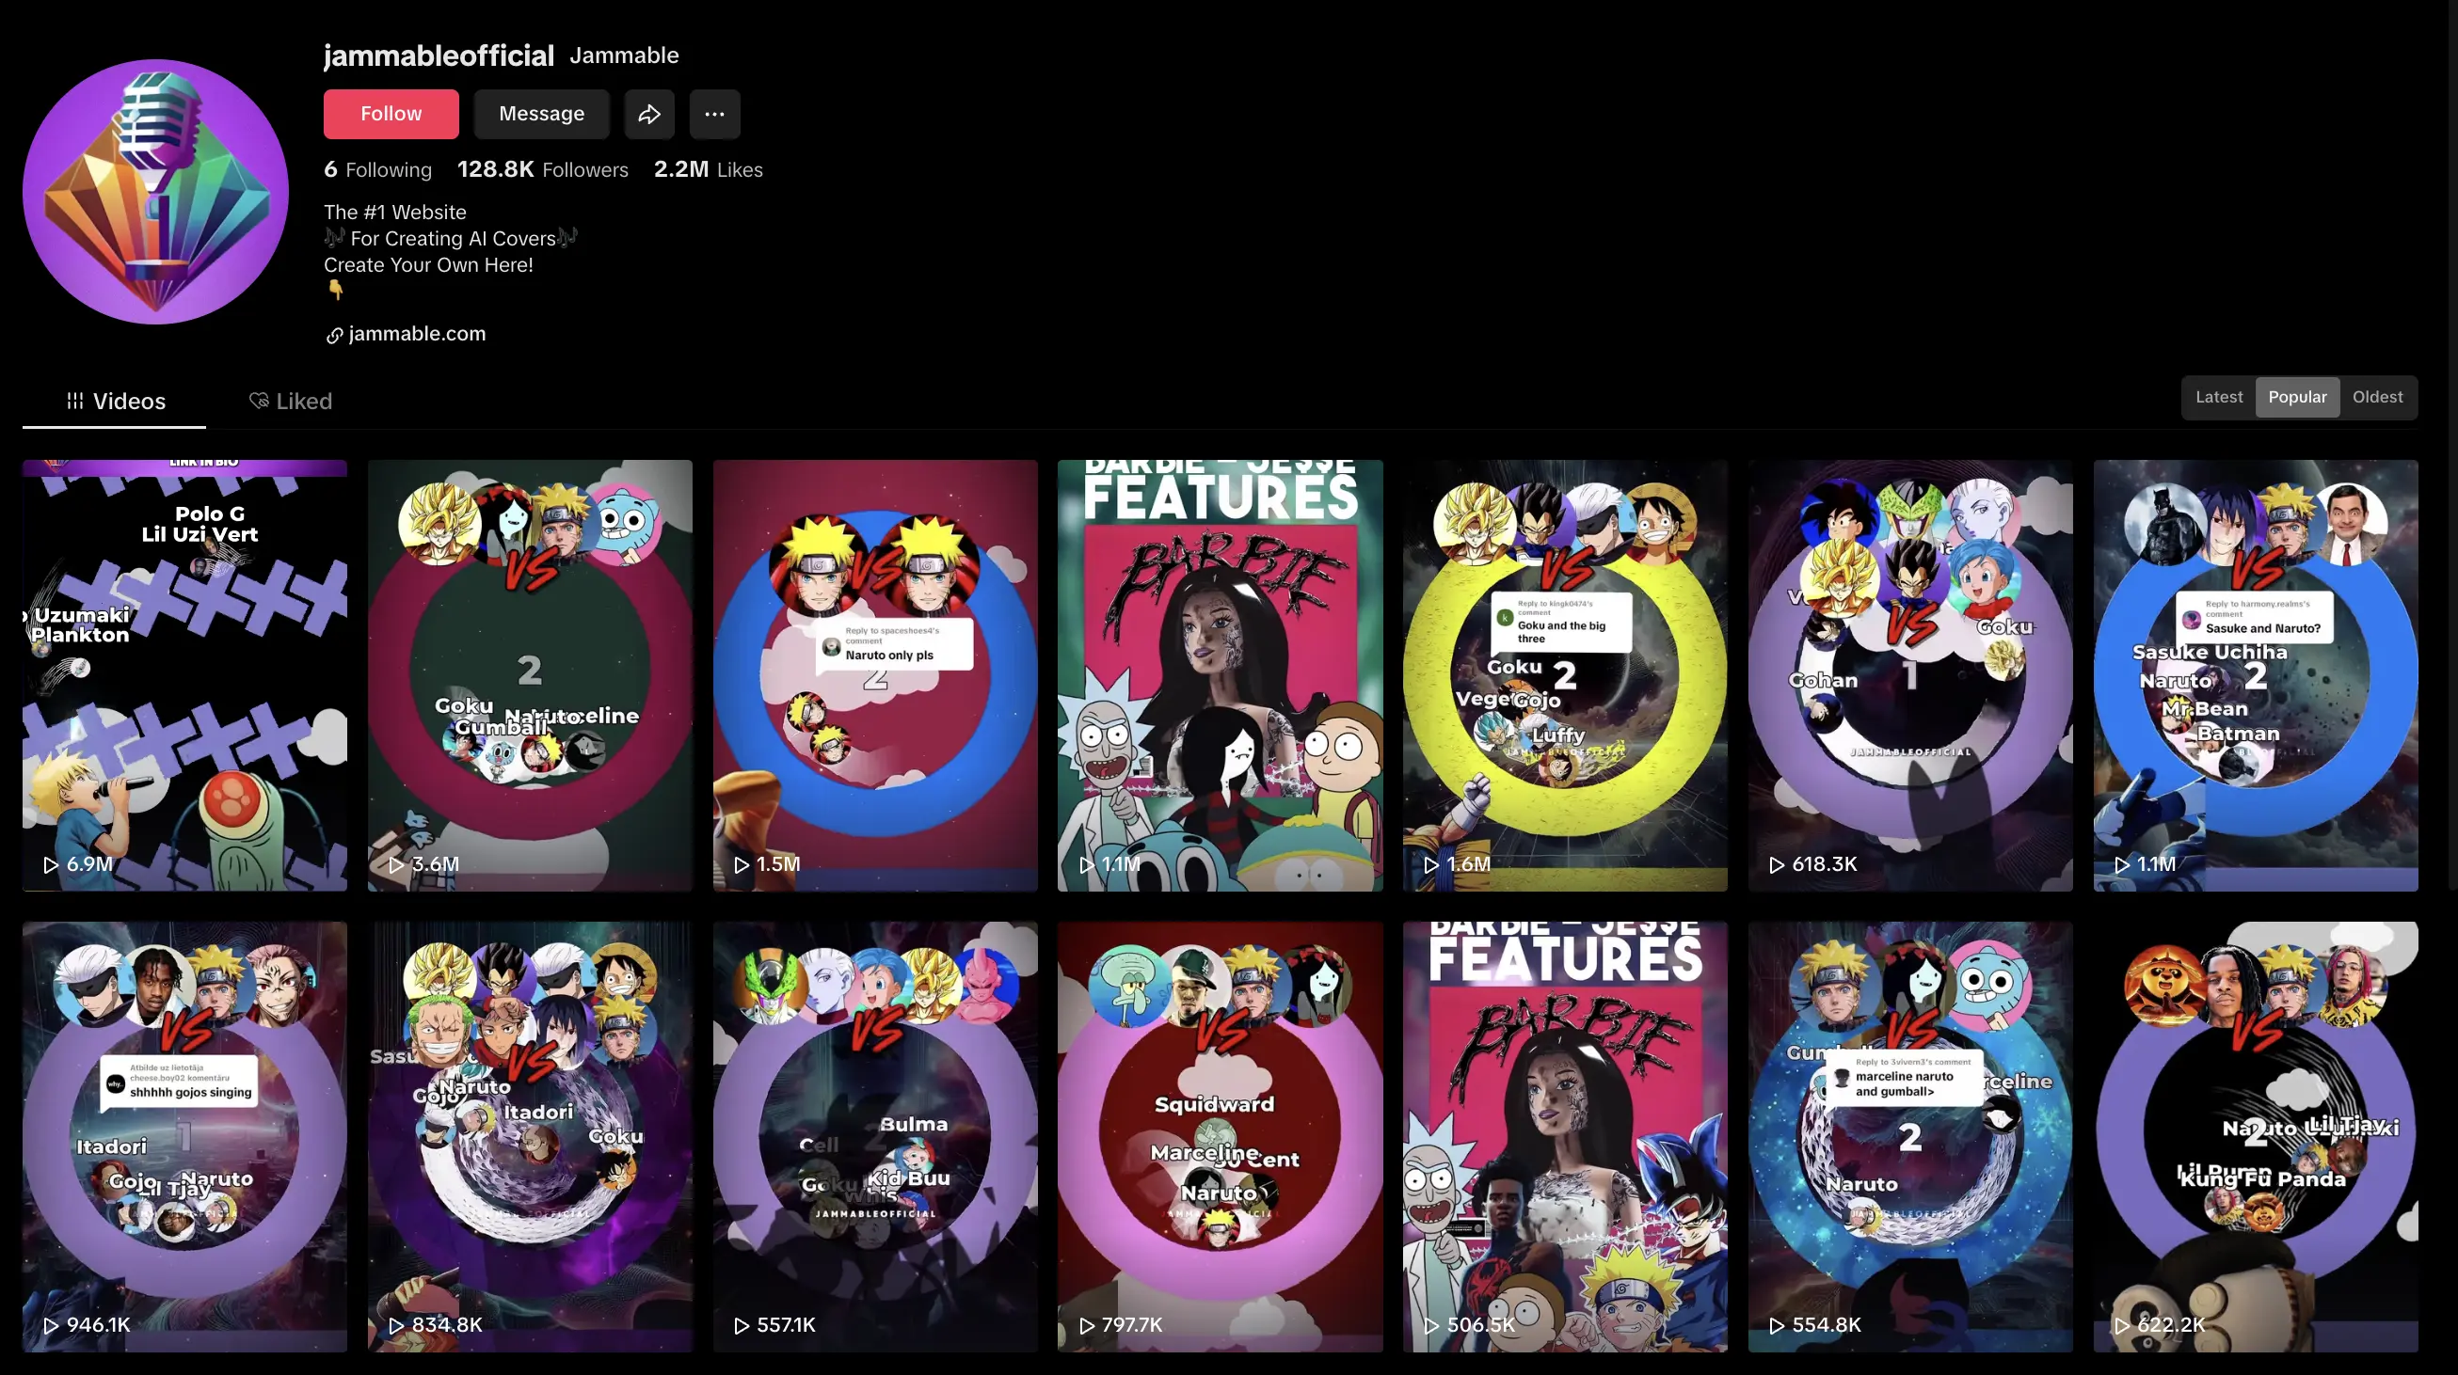Open the 557.1K views Bulma Kid Buu video
The height and width of the screenshot is (1375, 2458).
pos(875,1137)
